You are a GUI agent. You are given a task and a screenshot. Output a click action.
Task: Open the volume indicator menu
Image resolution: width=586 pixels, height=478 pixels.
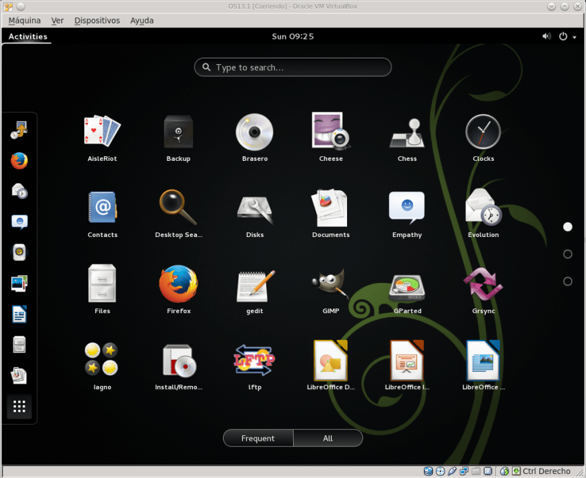(547, 37)
